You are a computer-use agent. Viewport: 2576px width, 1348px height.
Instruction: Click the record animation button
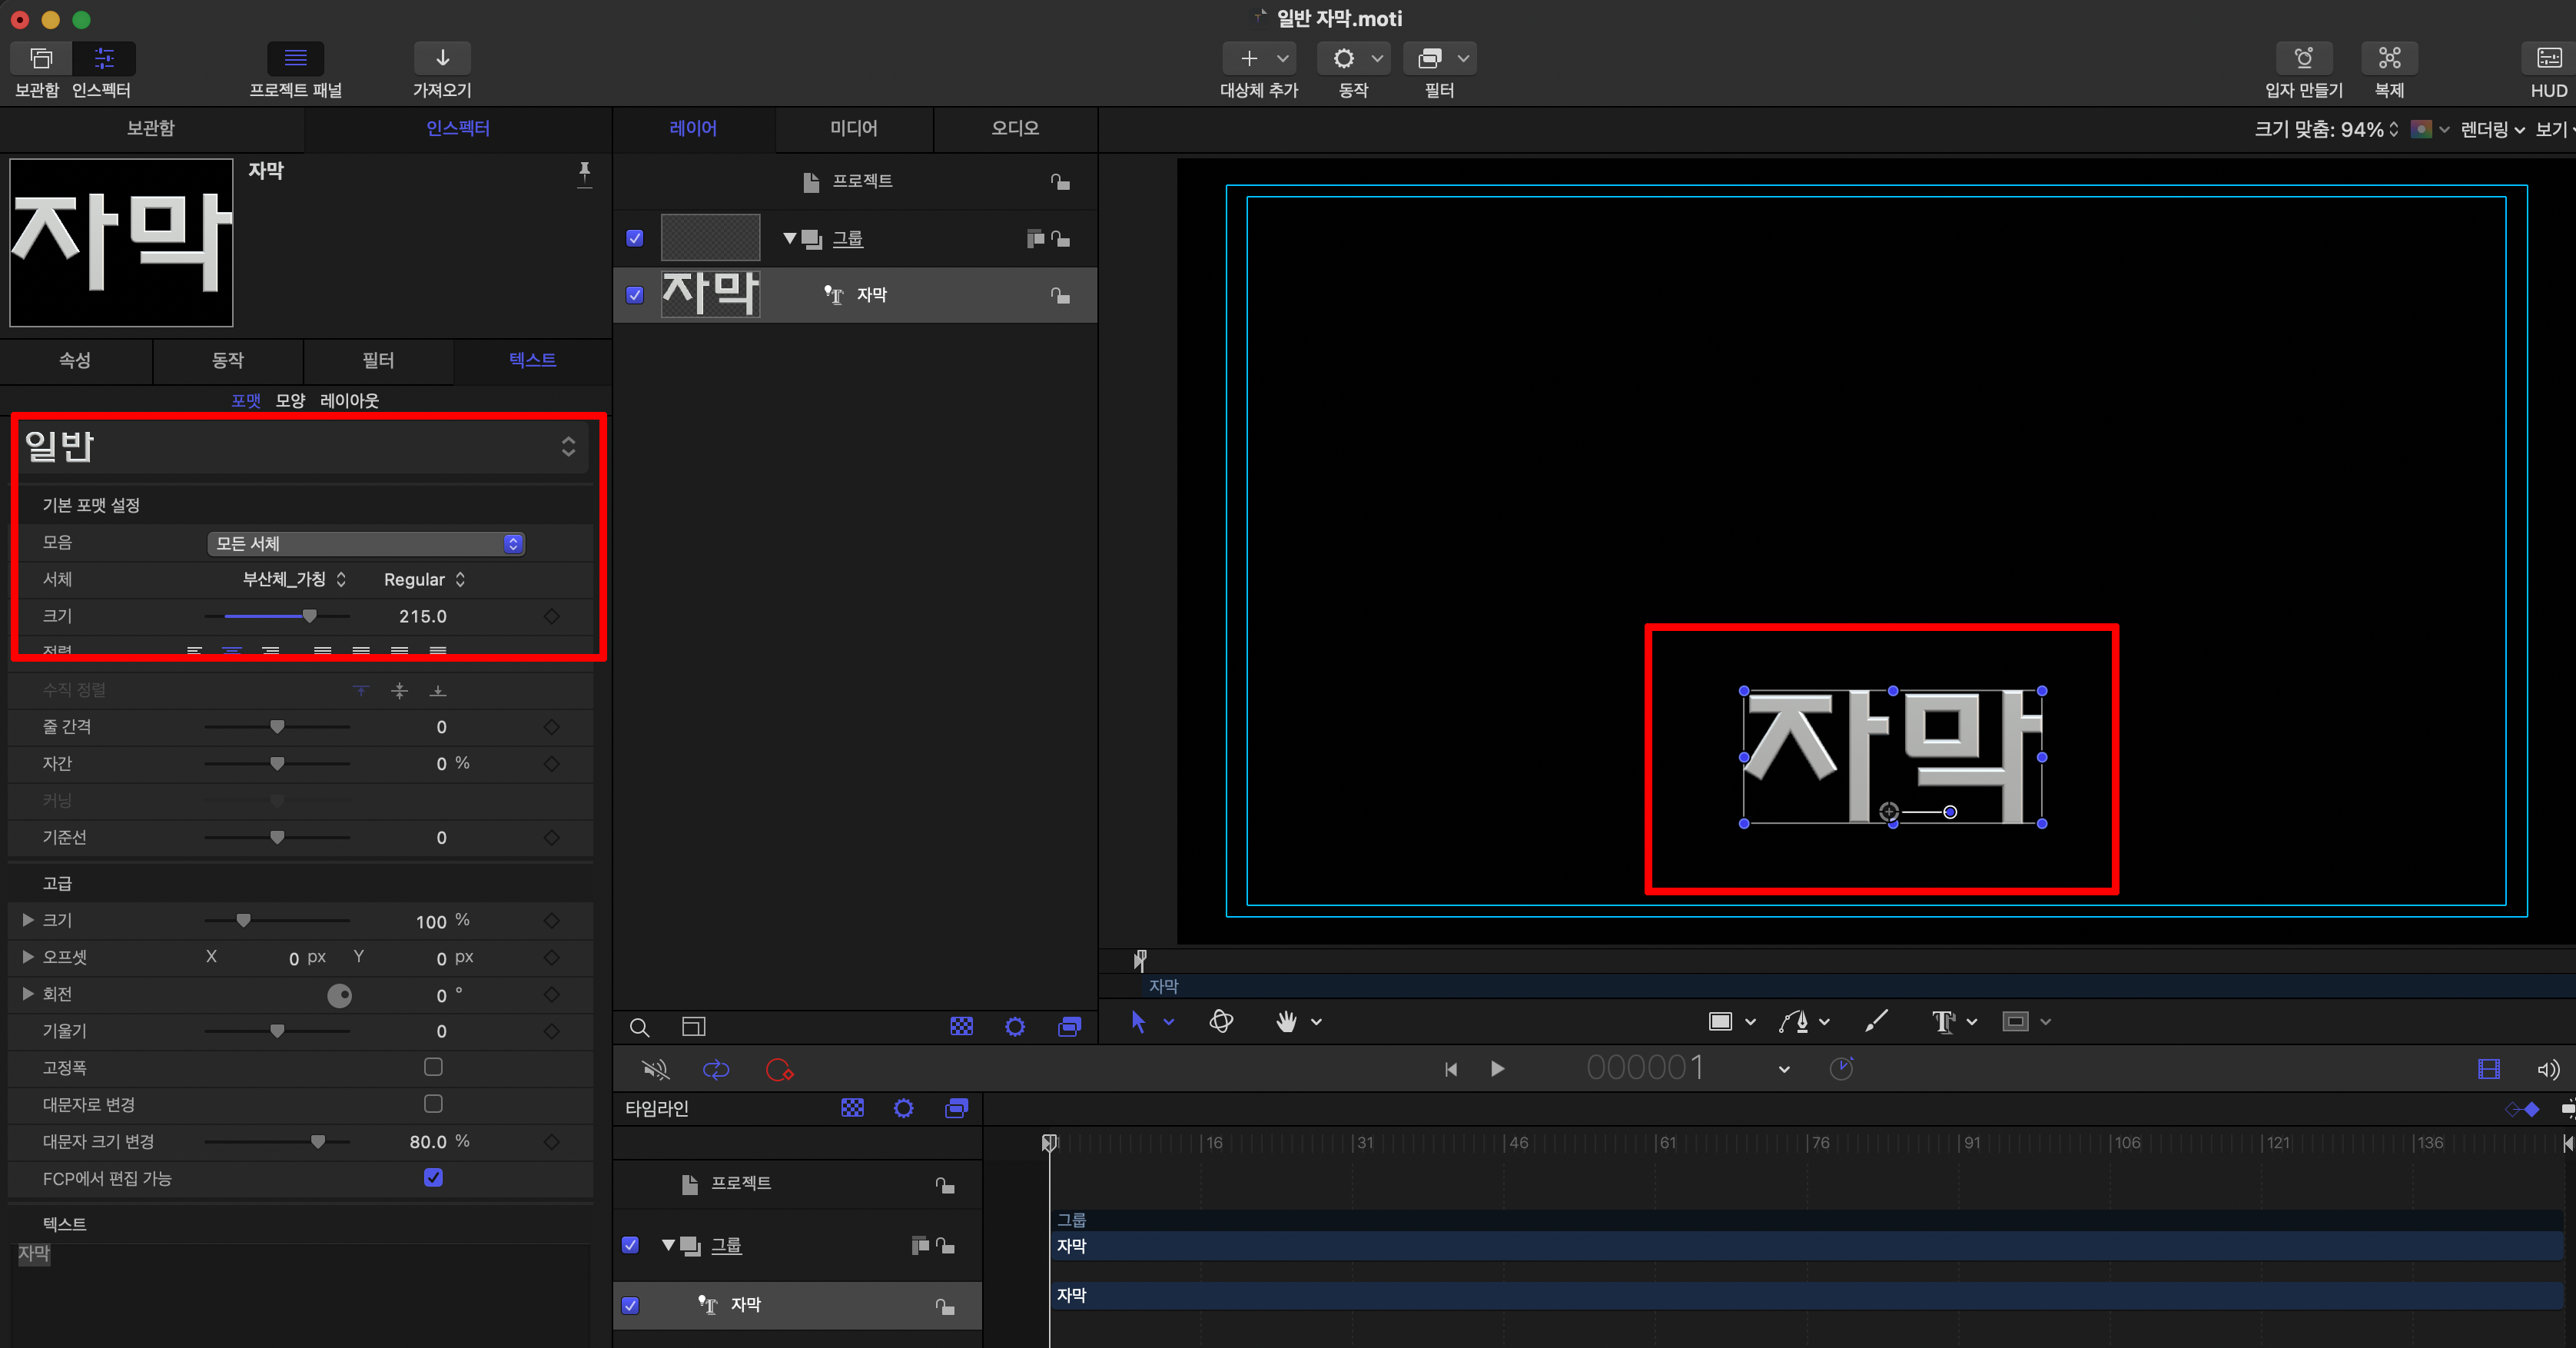coord(779,1070)
